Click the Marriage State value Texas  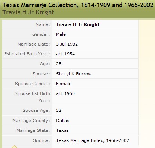click(62, 130)
